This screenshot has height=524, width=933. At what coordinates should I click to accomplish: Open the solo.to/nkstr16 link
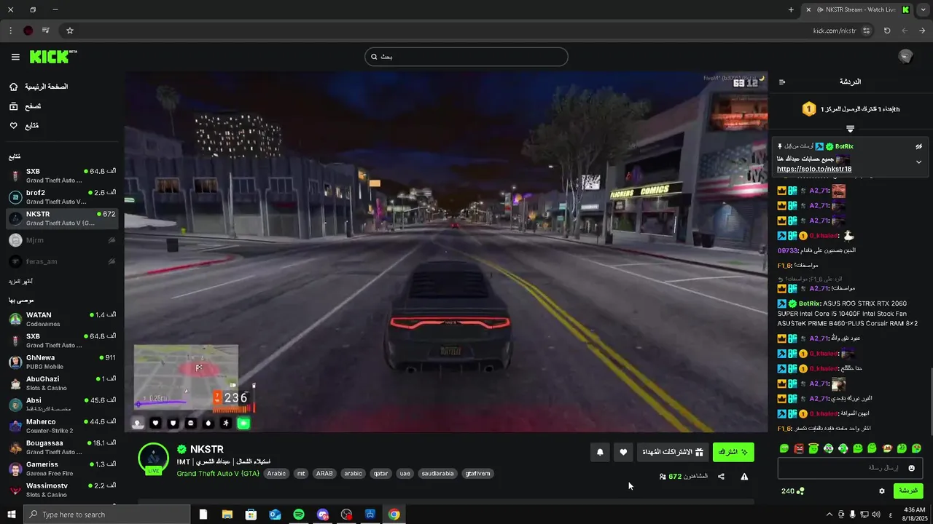[814, 169]
